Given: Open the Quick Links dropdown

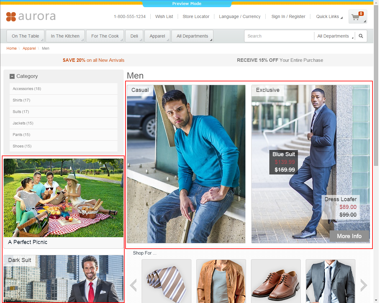Looking at the screenshot, I should click(328, 16).
